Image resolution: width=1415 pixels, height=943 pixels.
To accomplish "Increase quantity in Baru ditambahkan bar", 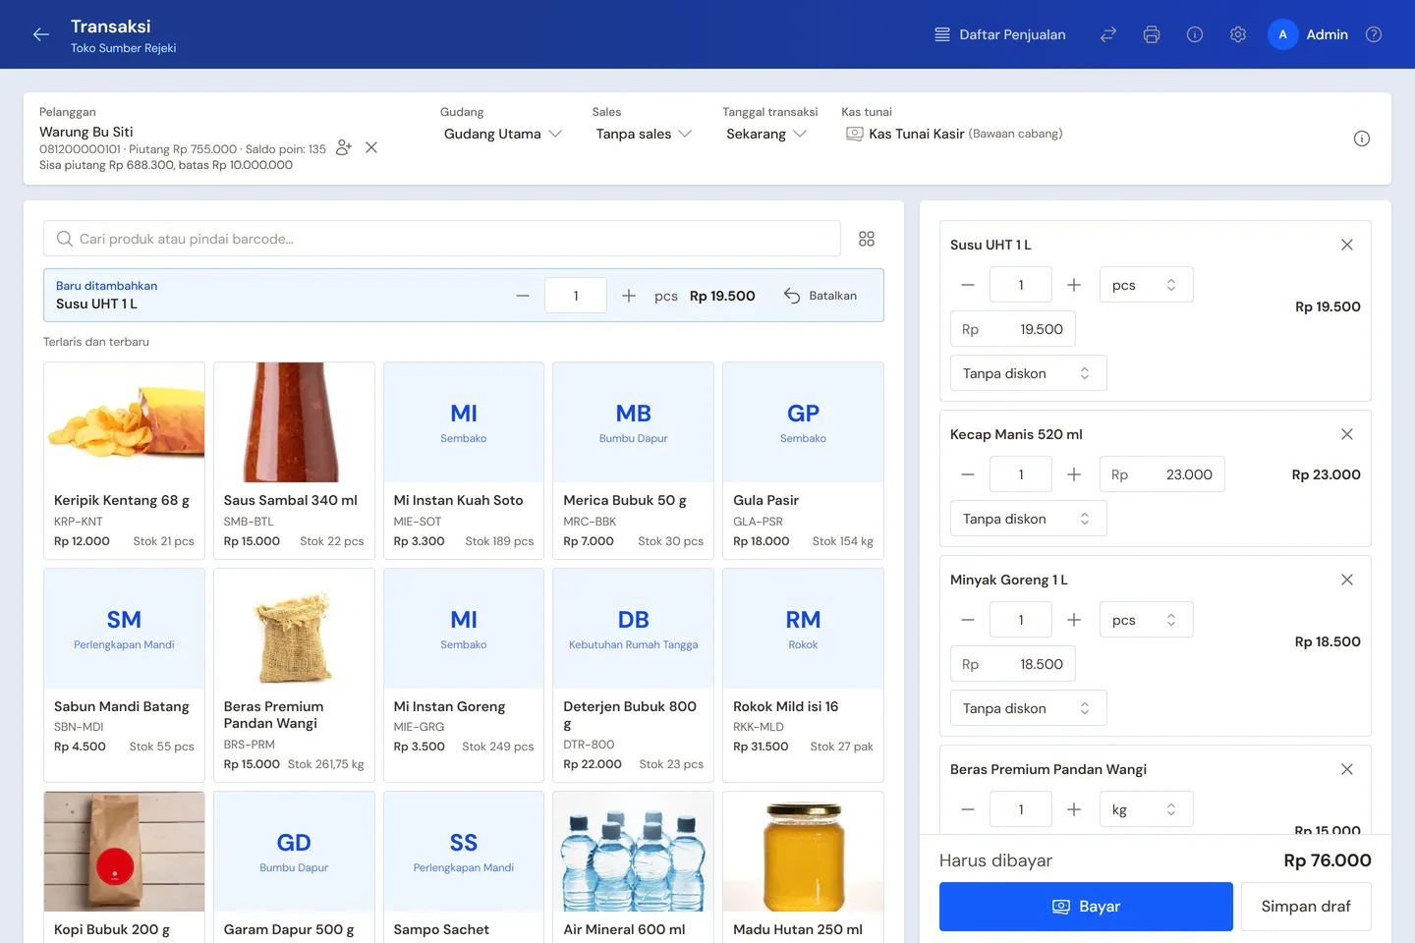I will (x=629, y=296).
